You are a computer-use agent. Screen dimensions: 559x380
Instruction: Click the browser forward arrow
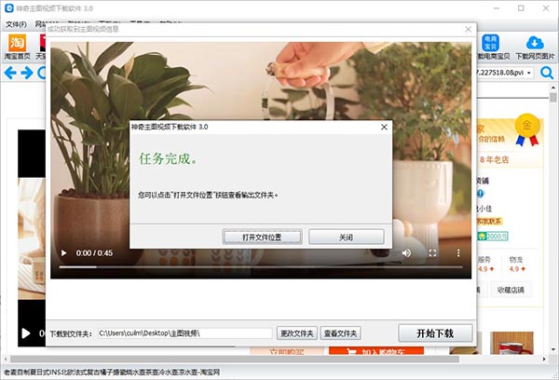coord(27,73)
